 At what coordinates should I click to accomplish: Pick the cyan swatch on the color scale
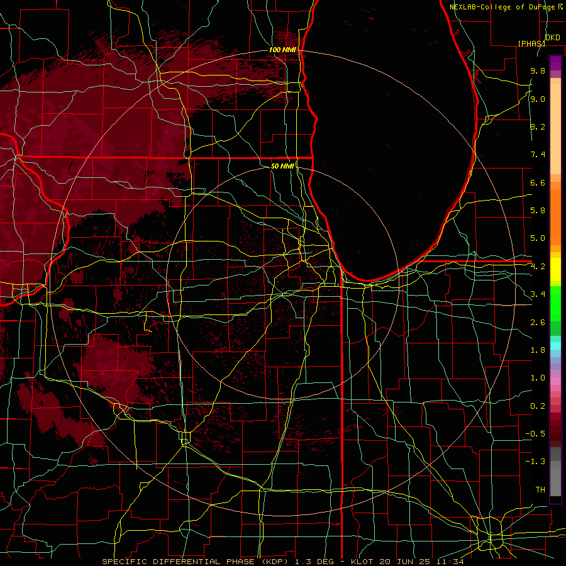pos(555,346)
